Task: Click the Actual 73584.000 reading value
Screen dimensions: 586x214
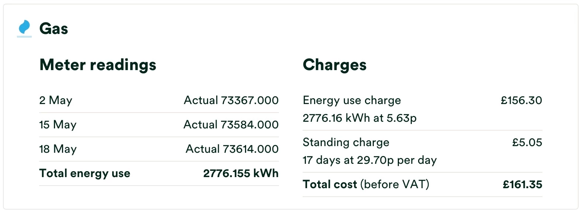Action: tap(231, 125)
